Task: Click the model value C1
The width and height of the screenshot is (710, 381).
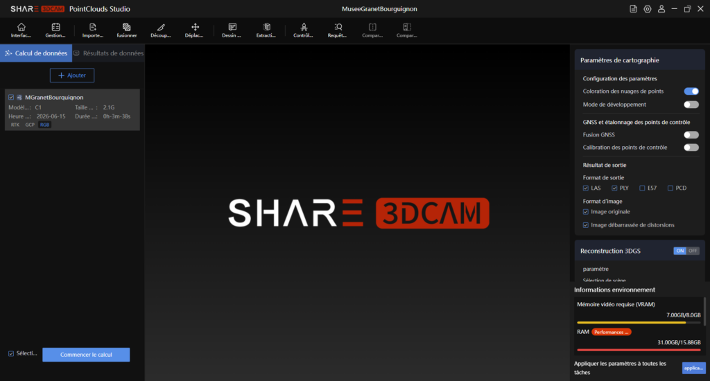Action: pos(38,107)
